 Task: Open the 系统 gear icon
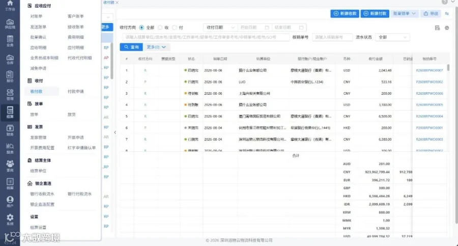[10, 220]
